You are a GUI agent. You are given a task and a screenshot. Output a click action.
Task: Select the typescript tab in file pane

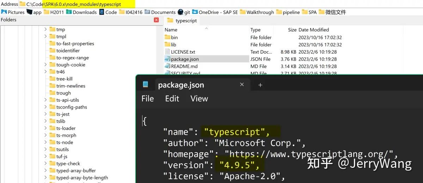pyautogui.click(x=182, y=20)
